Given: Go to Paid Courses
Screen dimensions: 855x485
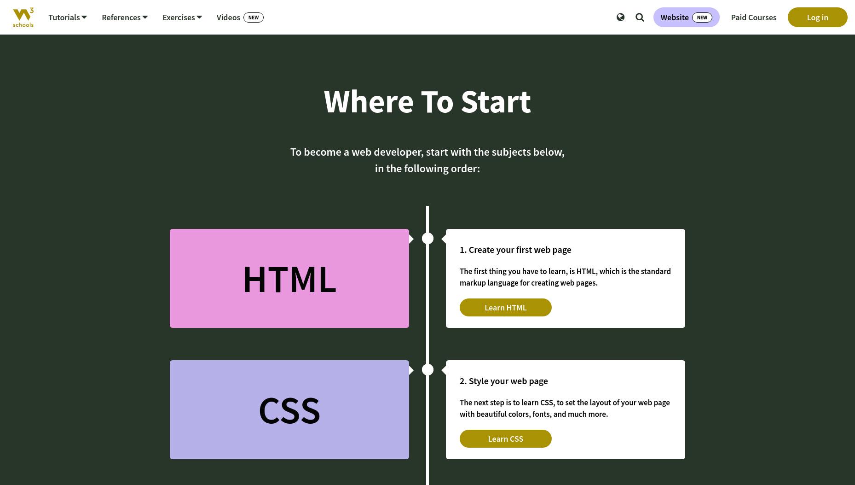Looking at the screenshot, I should point(753,17).
